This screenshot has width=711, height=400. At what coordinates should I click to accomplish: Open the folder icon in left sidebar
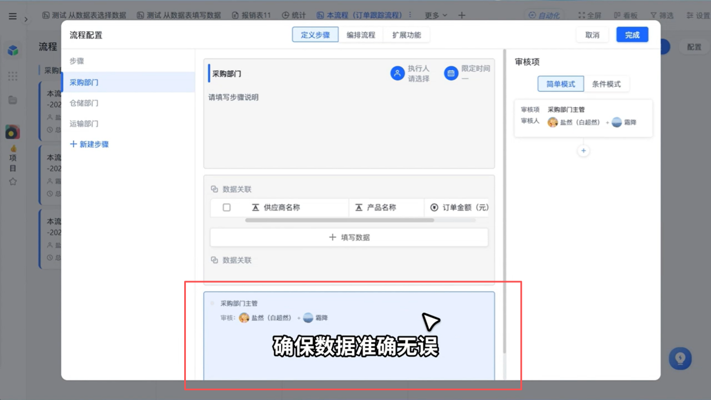[13, 100]
